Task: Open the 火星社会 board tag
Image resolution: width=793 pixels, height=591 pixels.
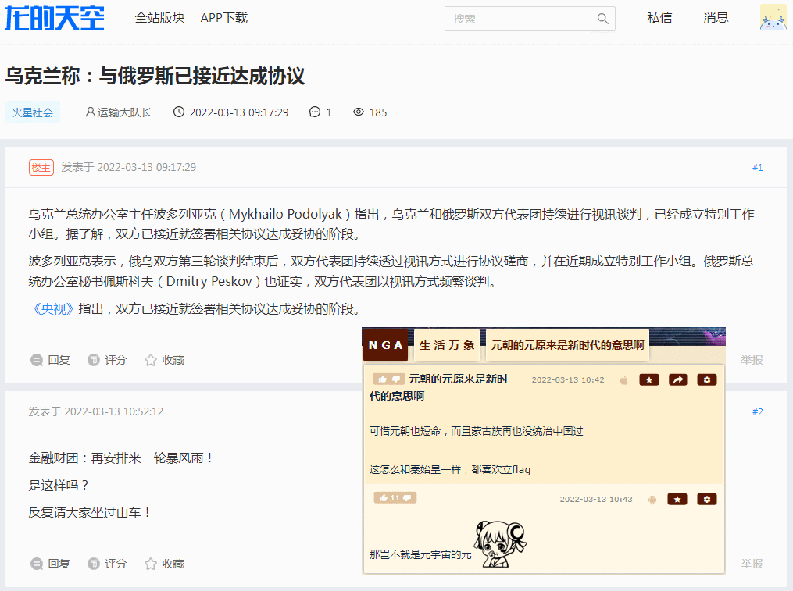Action: (32, 112)
